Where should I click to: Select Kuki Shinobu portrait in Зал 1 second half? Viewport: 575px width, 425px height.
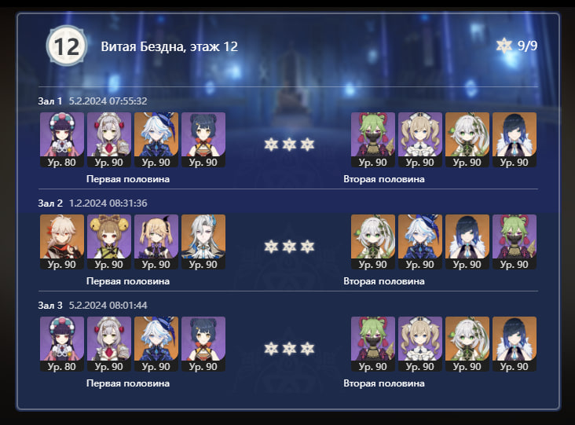click(373, 140)
